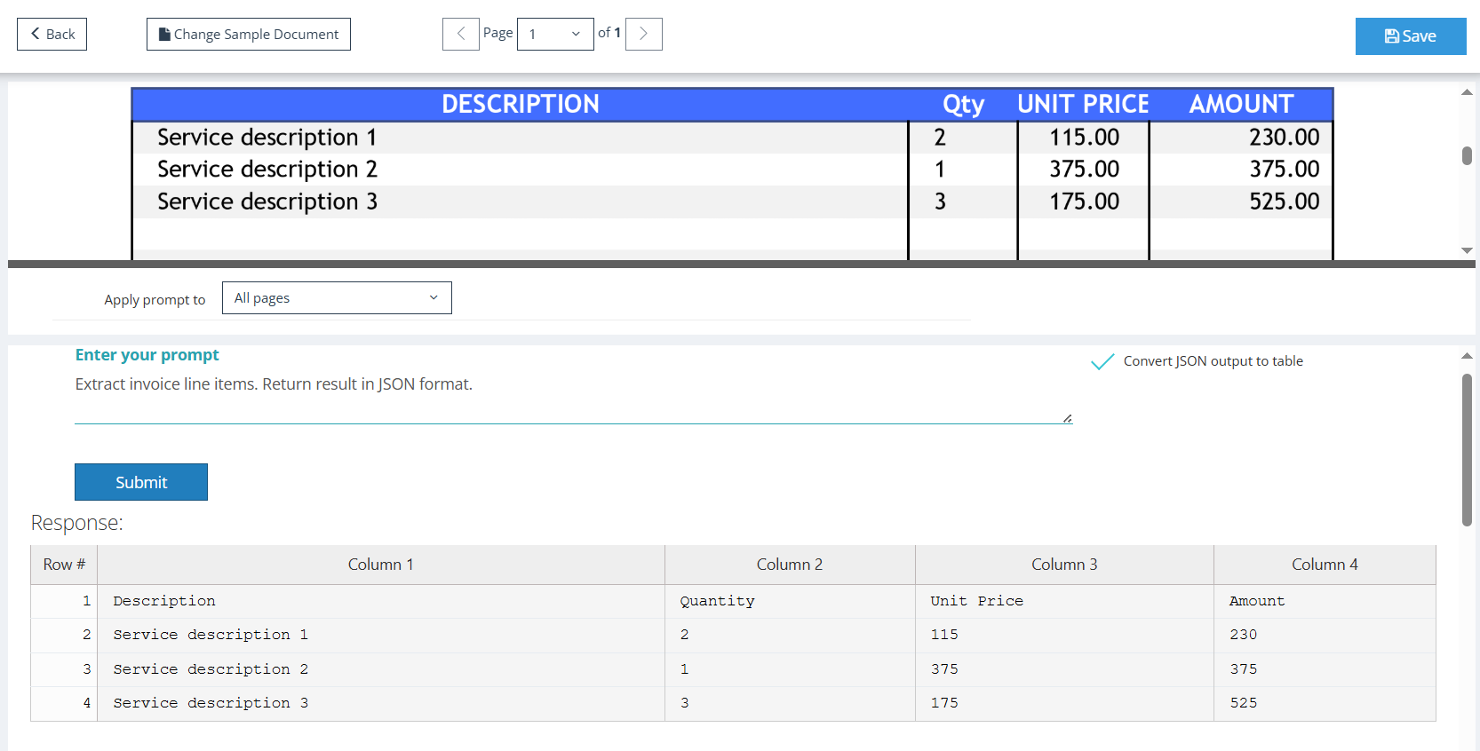
Task: Click the document preview scrollbar thumb
Action: click(x=1467, y=155)
